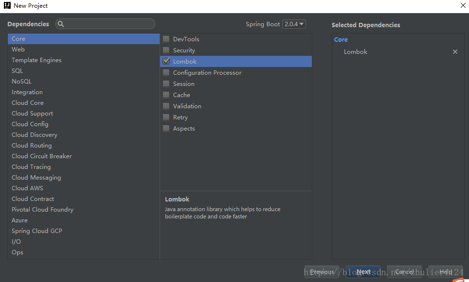469x282 pixels.
Task: Click the Core heading in Selected Dependencies
Action: pos(340,39)
